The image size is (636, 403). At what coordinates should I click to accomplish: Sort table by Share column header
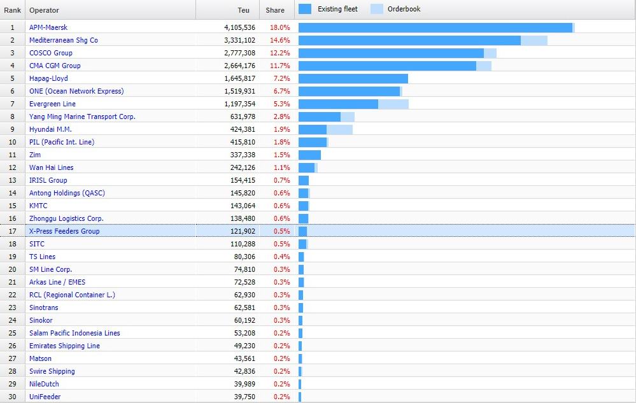(x=277, y=10)
